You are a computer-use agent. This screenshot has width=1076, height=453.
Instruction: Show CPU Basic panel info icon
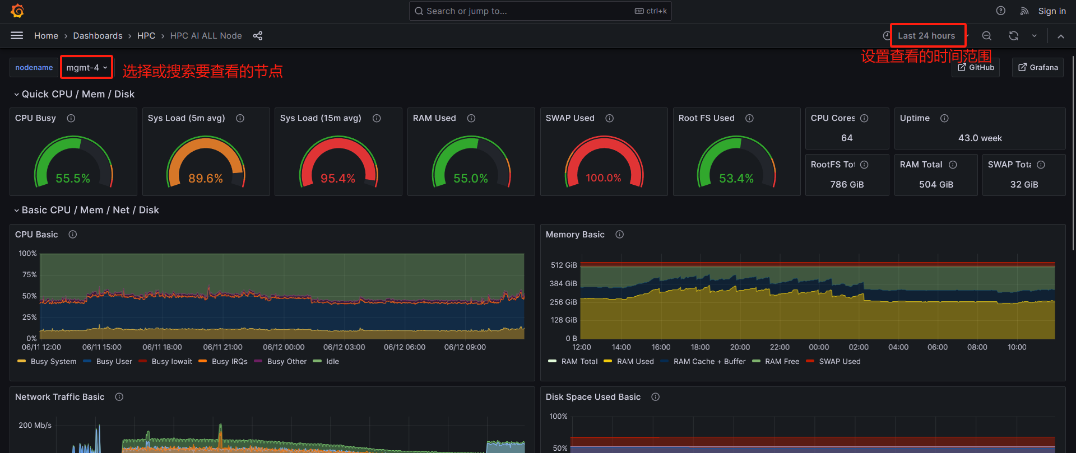pos(73,235)
